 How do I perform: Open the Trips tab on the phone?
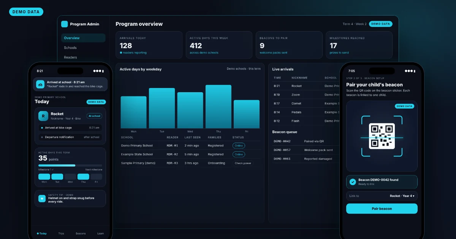coord(61,233)
